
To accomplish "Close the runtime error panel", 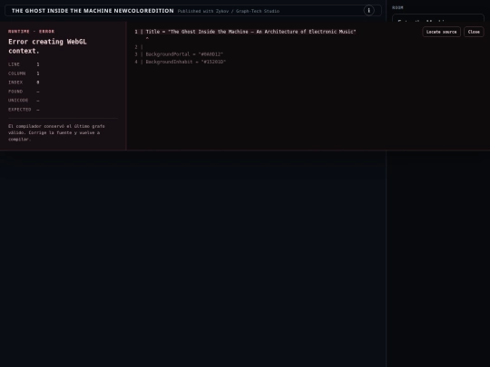I will 474,32.
